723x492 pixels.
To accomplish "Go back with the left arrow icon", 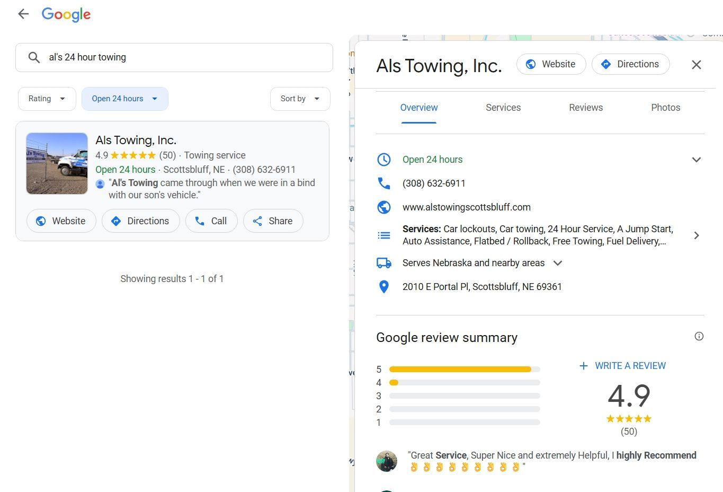I will pos(23,14).
